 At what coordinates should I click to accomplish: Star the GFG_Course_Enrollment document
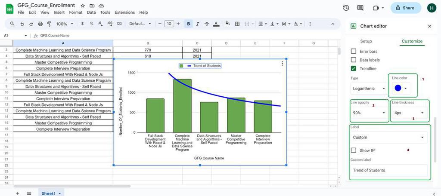tap(83, 6)
